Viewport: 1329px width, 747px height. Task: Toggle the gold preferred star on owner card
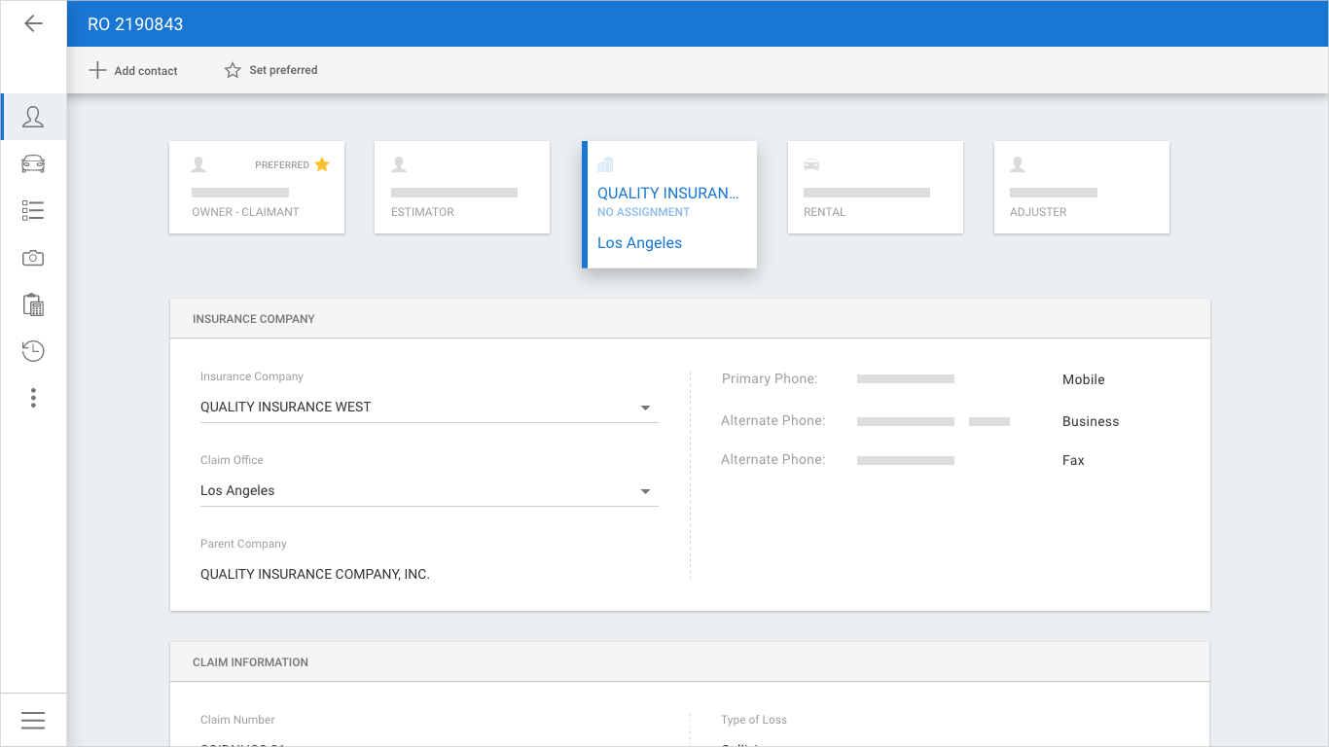click(x=322, y=164)
